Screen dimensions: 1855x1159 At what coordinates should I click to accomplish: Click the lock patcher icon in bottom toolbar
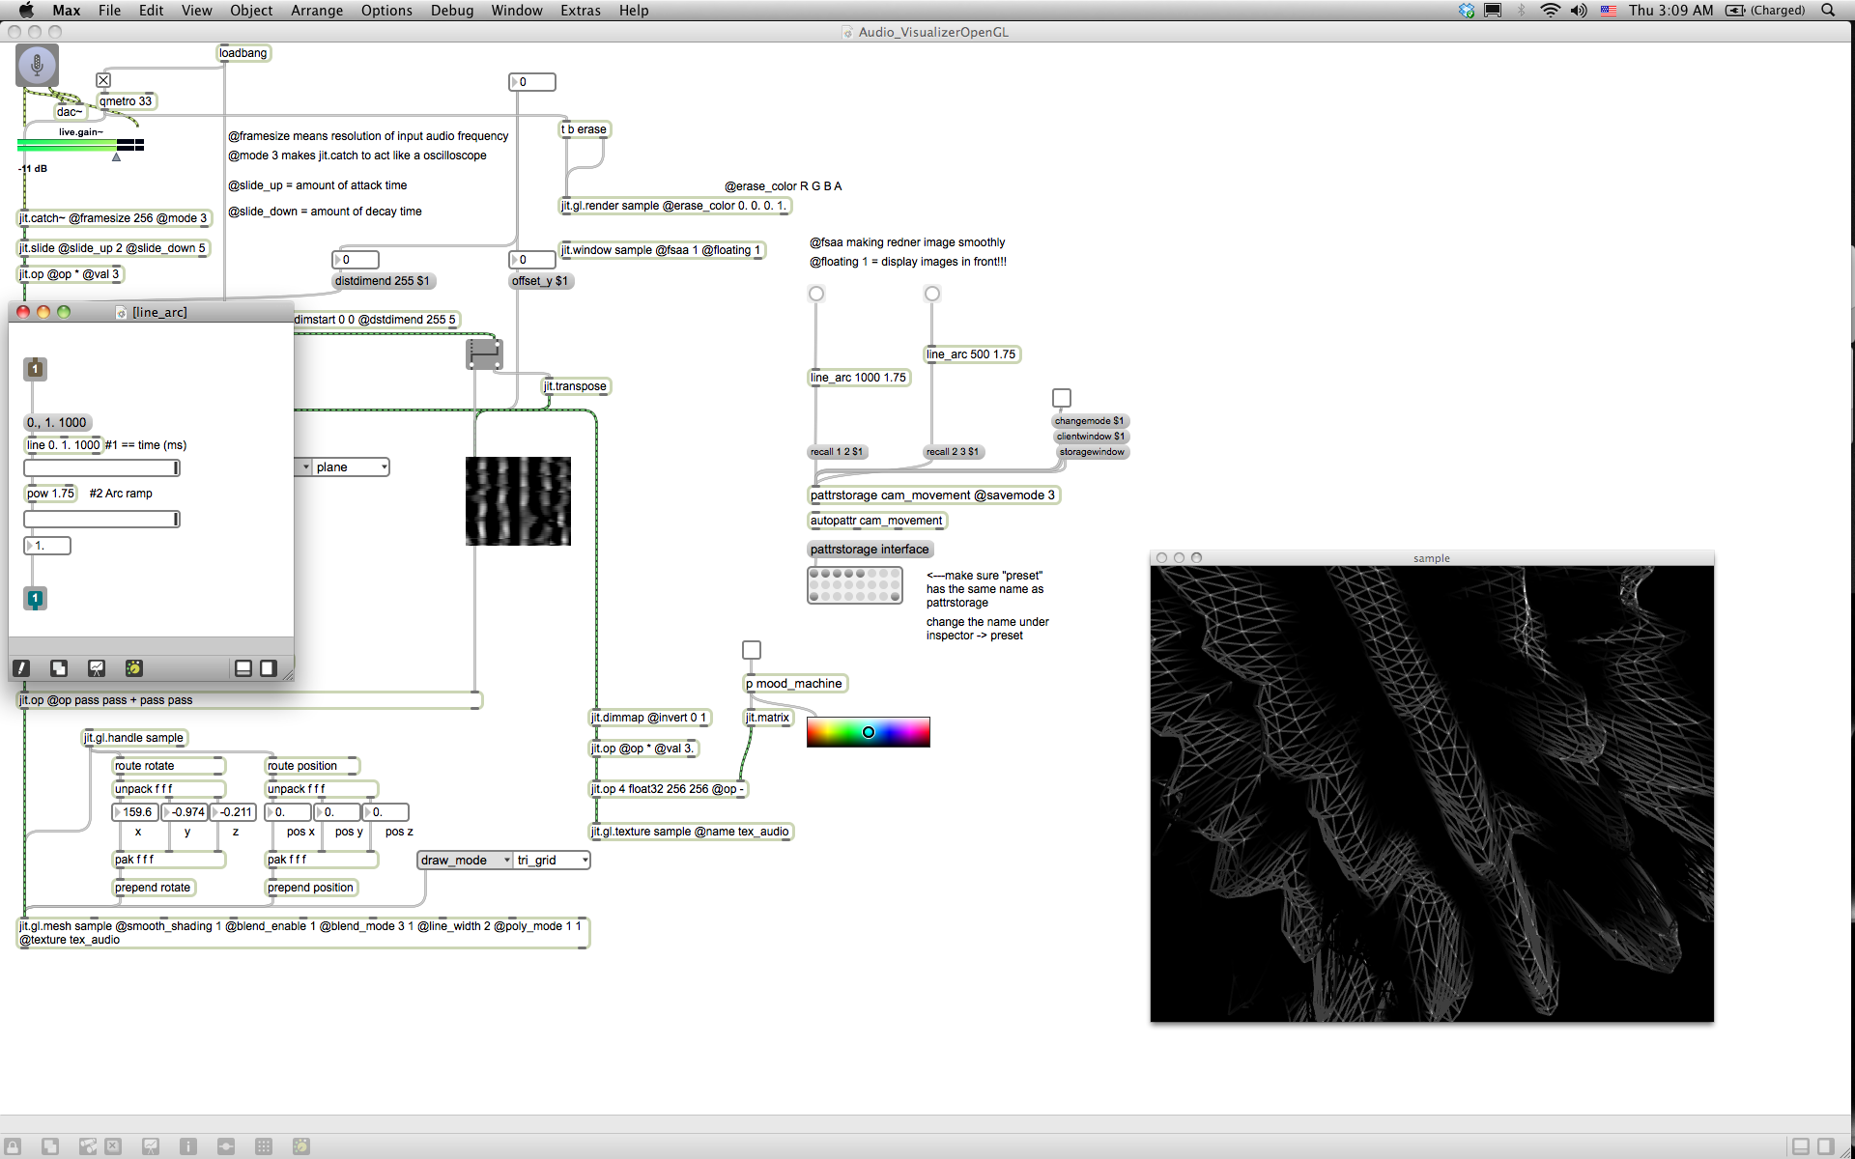pyautogui.click(x=14, y=1146)
